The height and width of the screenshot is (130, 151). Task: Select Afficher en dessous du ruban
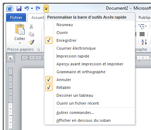90,120
